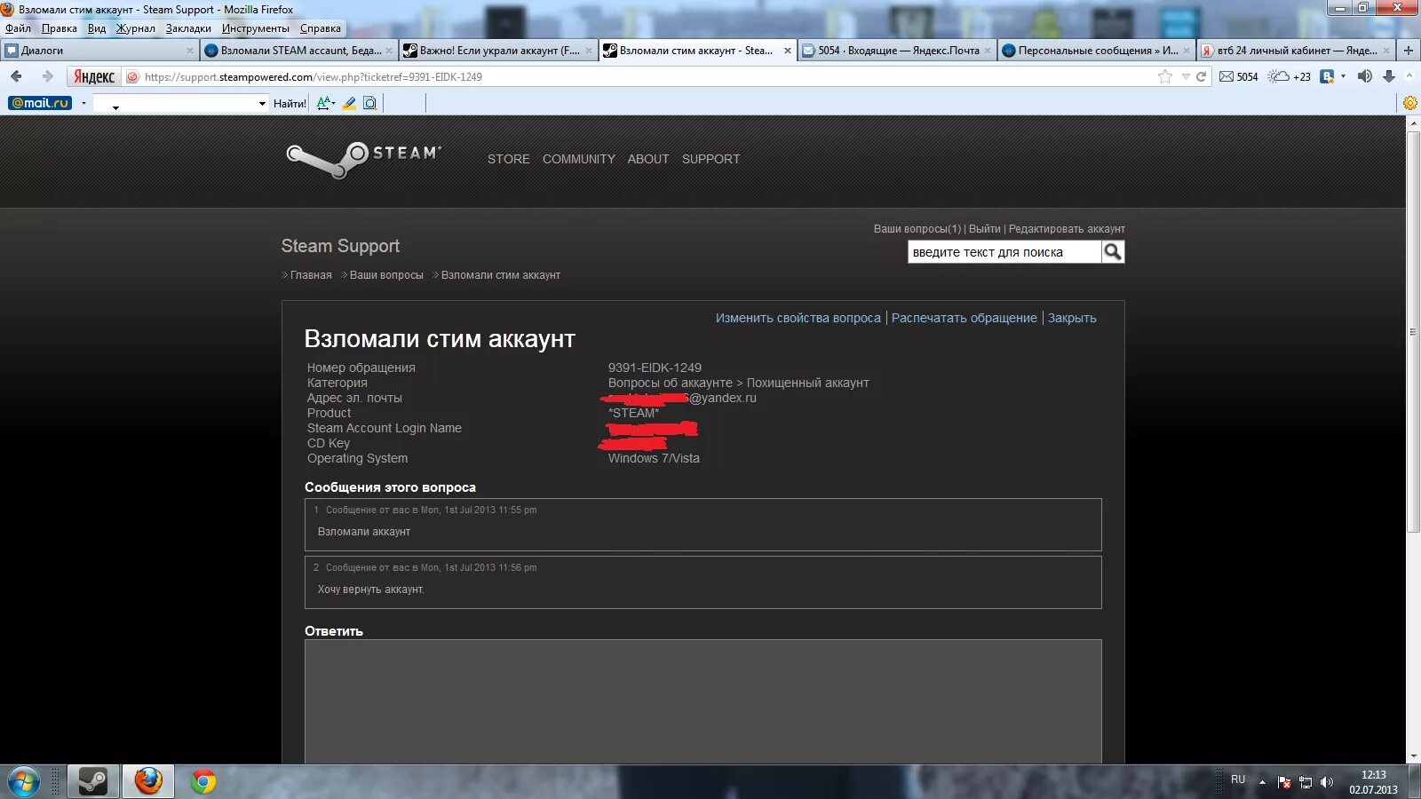This screenshot has height=799, width=1421.
Task: Open dropdown arrow next to VKontakte icon
Action: pyautogui.click(x=1343, y=76)
